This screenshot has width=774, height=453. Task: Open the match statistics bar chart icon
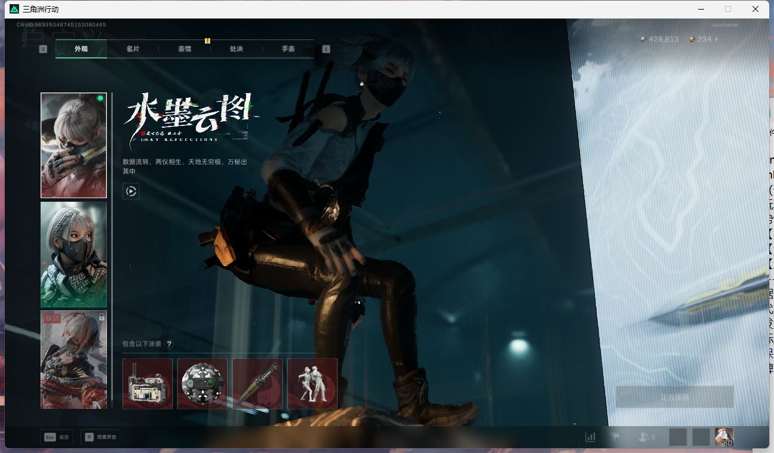point(590,437)
